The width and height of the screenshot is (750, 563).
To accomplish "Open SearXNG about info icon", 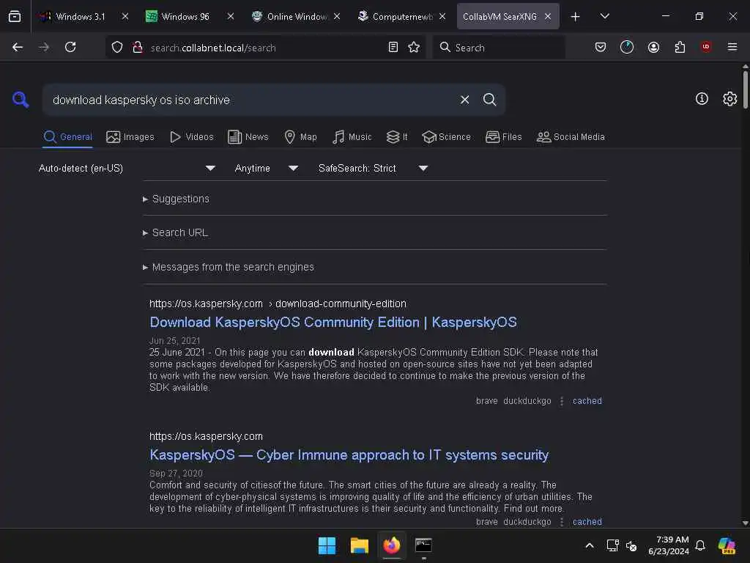I will pyautogui.click(x=701, y=99).
